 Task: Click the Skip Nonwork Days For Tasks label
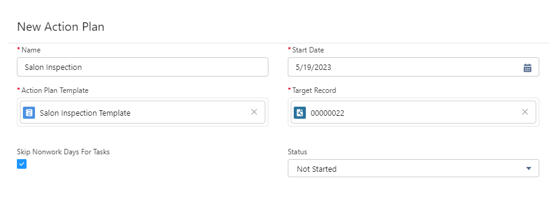click(63, 152)
